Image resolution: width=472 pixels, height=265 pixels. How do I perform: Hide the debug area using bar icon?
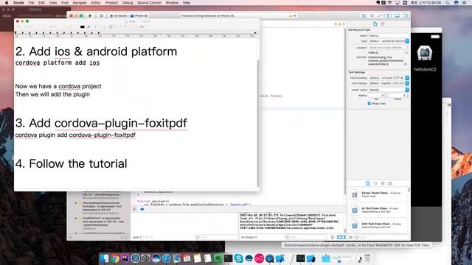coord(134,209)
